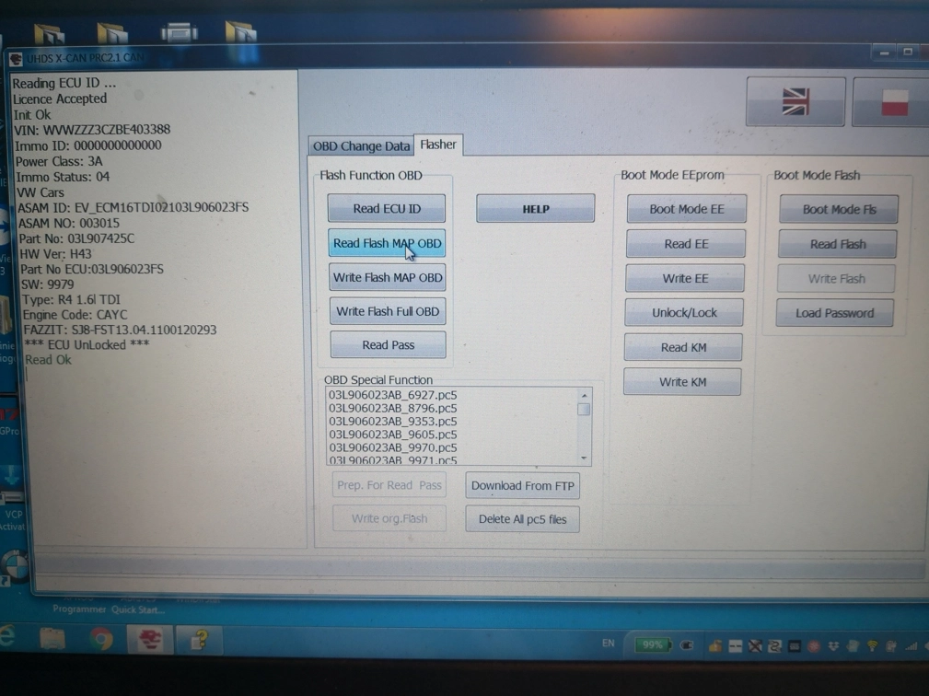Click the Read EE button

coord(686,244)
